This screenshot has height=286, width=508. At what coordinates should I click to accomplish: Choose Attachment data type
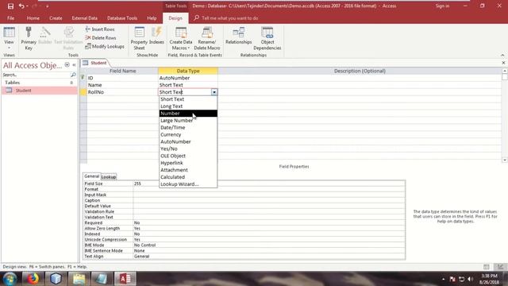point(188,170)
